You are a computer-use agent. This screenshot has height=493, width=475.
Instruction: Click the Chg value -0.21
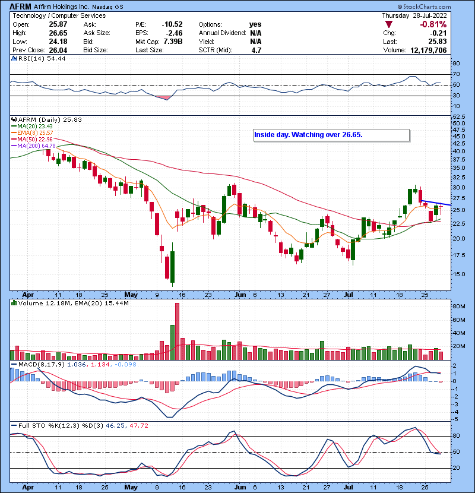pos(438,33)
